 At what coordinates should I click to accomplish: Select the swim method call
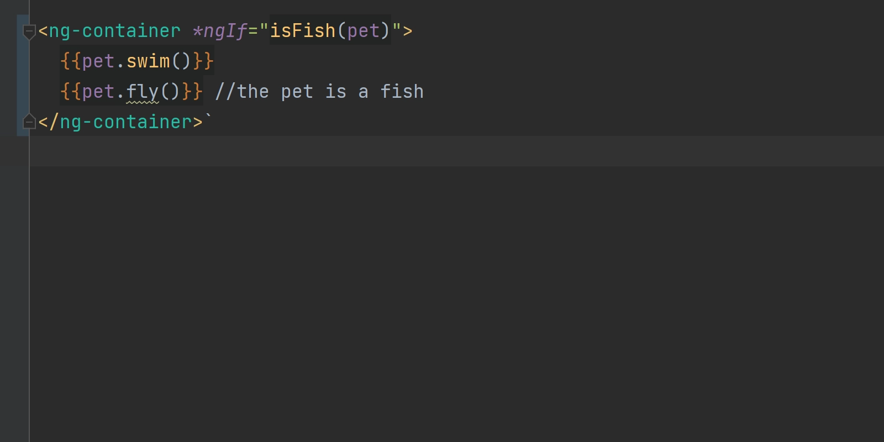[x=159, y=61]
